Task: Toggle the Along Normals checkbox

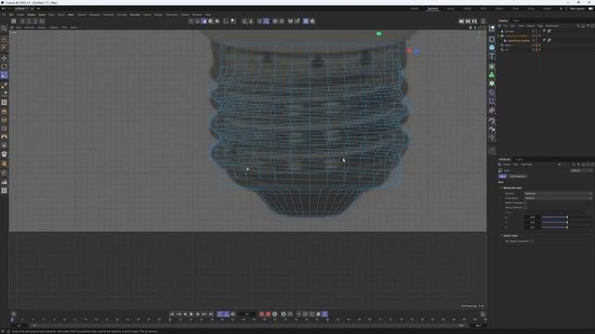Action: pos(525,208)
